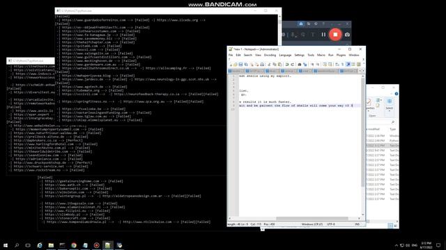
Task: Open the Settings menu in Notepad++
Action: [300, 55]
